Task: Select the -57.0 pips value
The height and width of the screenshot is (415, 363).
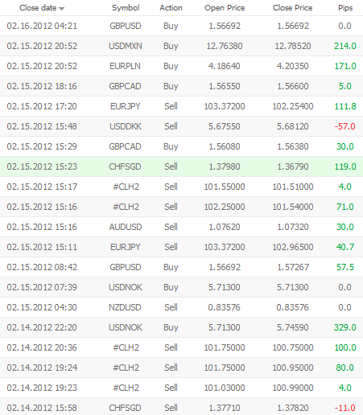Action: pos(345,126)
